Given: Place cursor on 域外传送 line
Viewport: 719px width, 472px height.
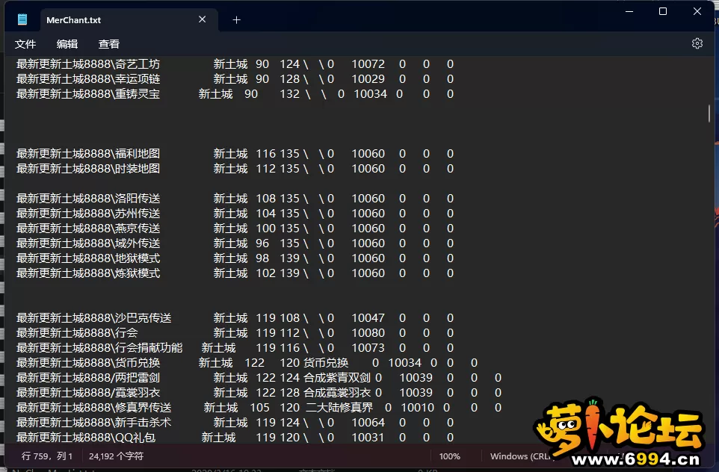Looking at the screenshot, I should (x=235, y=243).
